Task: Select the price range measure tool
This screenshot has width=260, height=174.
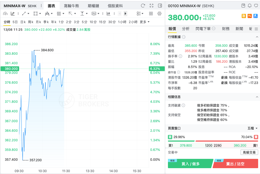Action: pyautogui.click(x=82, y=14)
